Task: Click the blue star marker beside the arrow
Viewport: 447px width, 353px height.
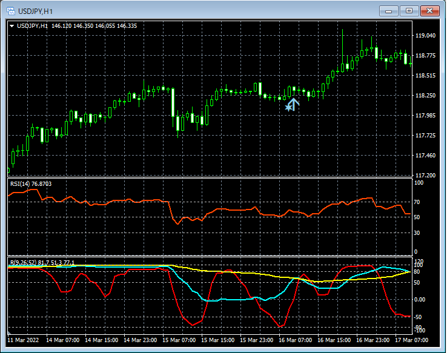Action: [x=288, y=107]
